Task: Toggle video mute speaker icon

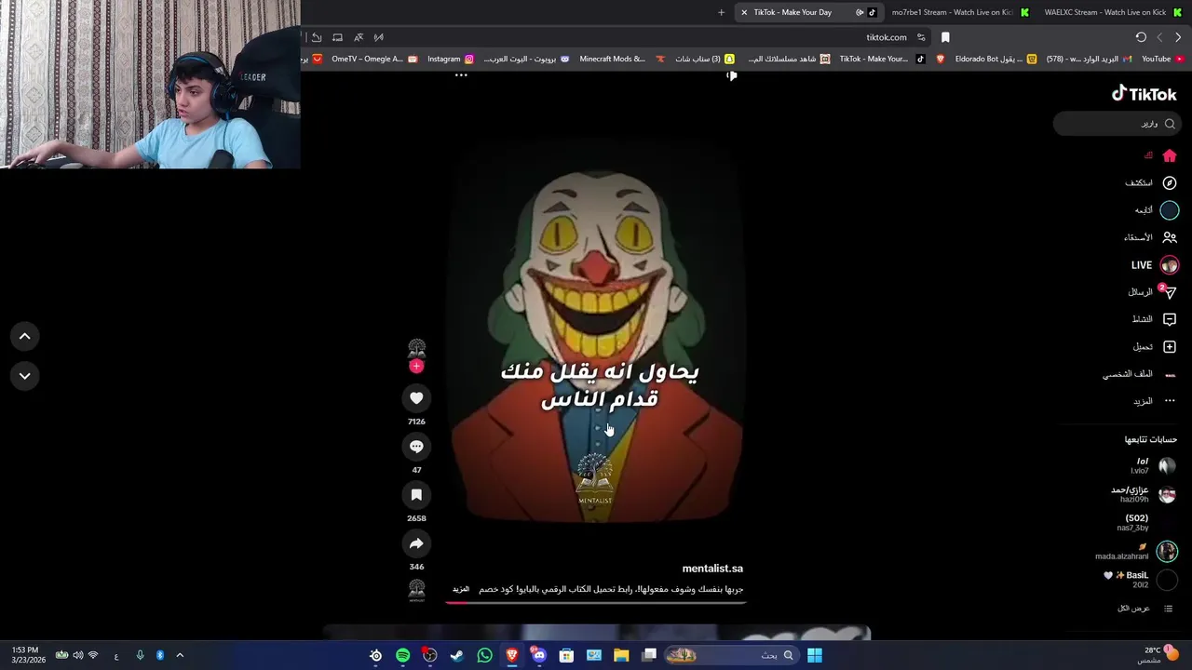Action: click(x=732, y=75)
